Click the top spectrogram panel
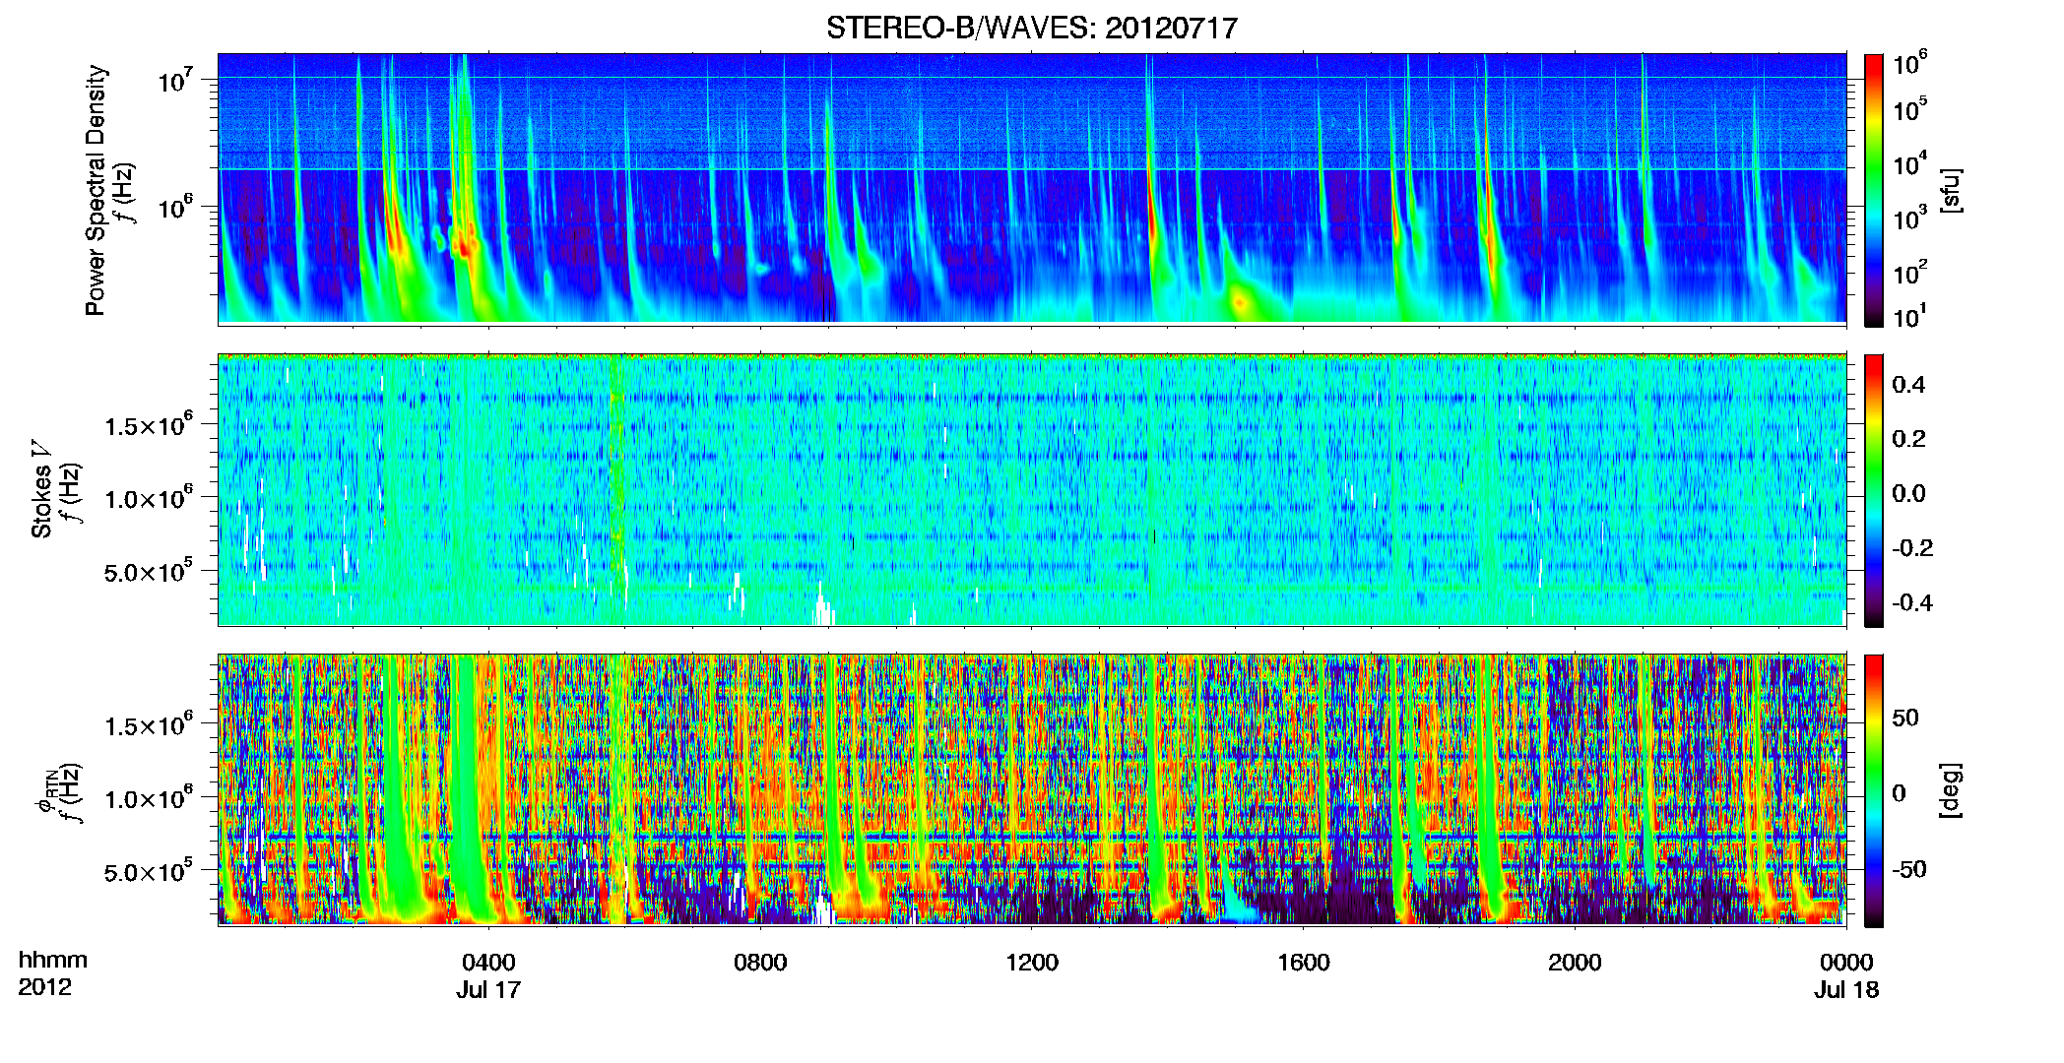The height and width of the screenshot is (1063, 2064). click(x=1032, y=189)
